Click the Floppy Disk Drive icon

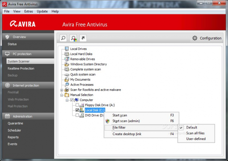coord(82,105)
